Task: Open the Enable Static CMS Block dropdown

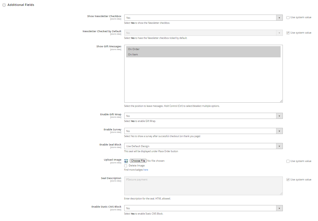Action: click(x=203, y=208)
